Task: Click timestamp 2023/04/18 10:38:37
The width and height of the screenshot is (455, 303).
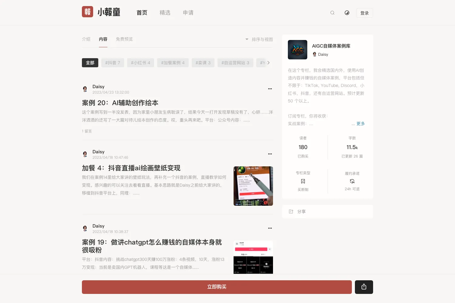Action: pos(110,232)
